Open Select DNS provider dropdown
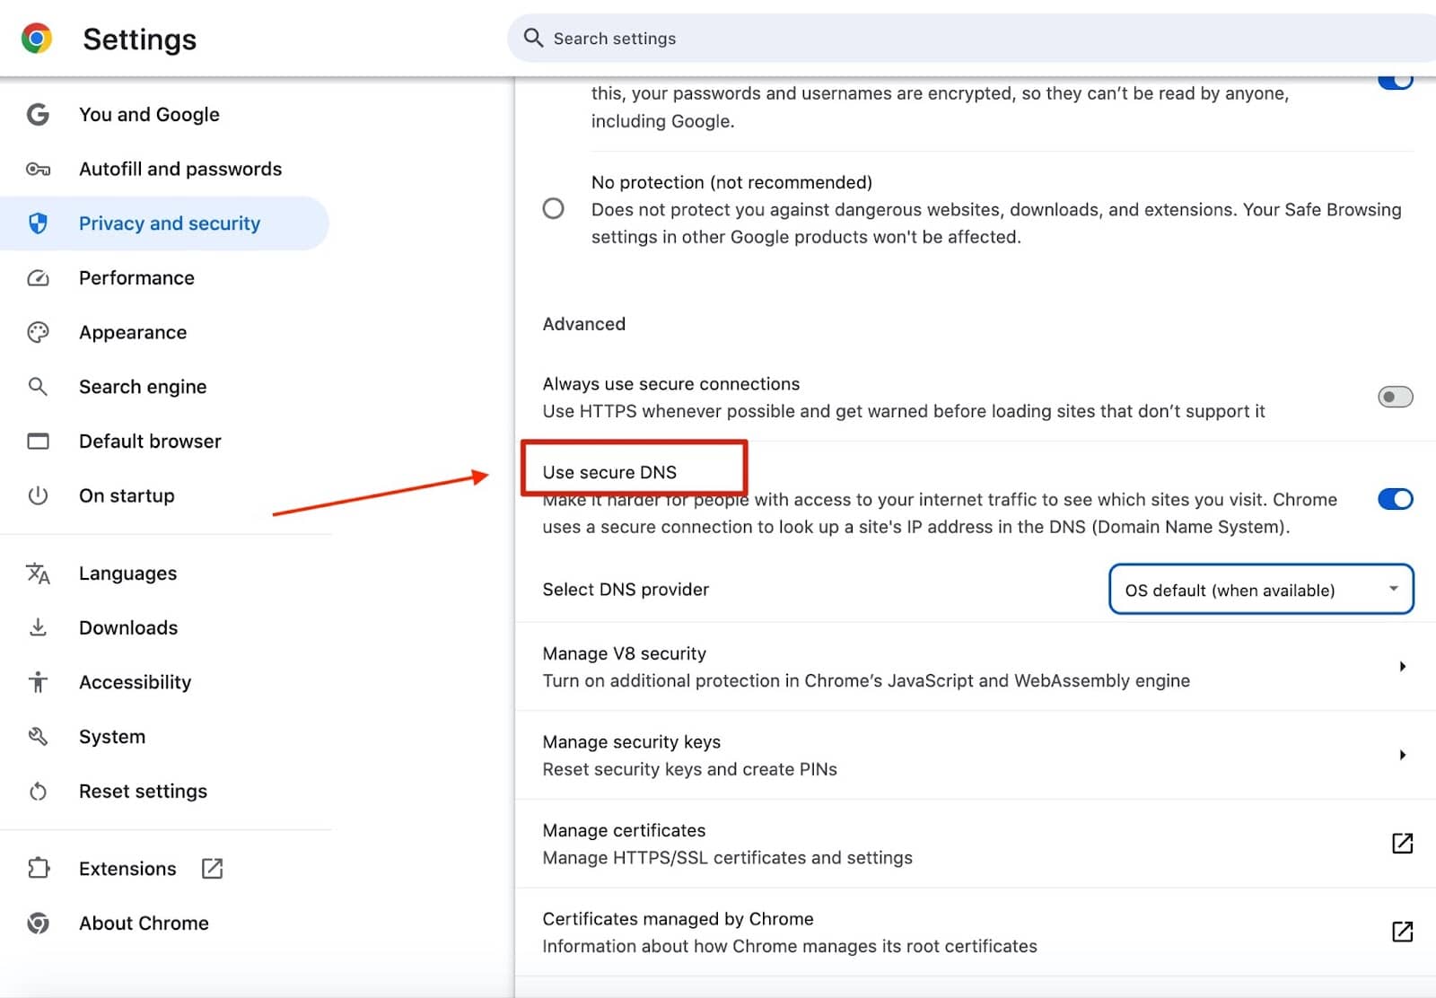 coord(1261,590)
